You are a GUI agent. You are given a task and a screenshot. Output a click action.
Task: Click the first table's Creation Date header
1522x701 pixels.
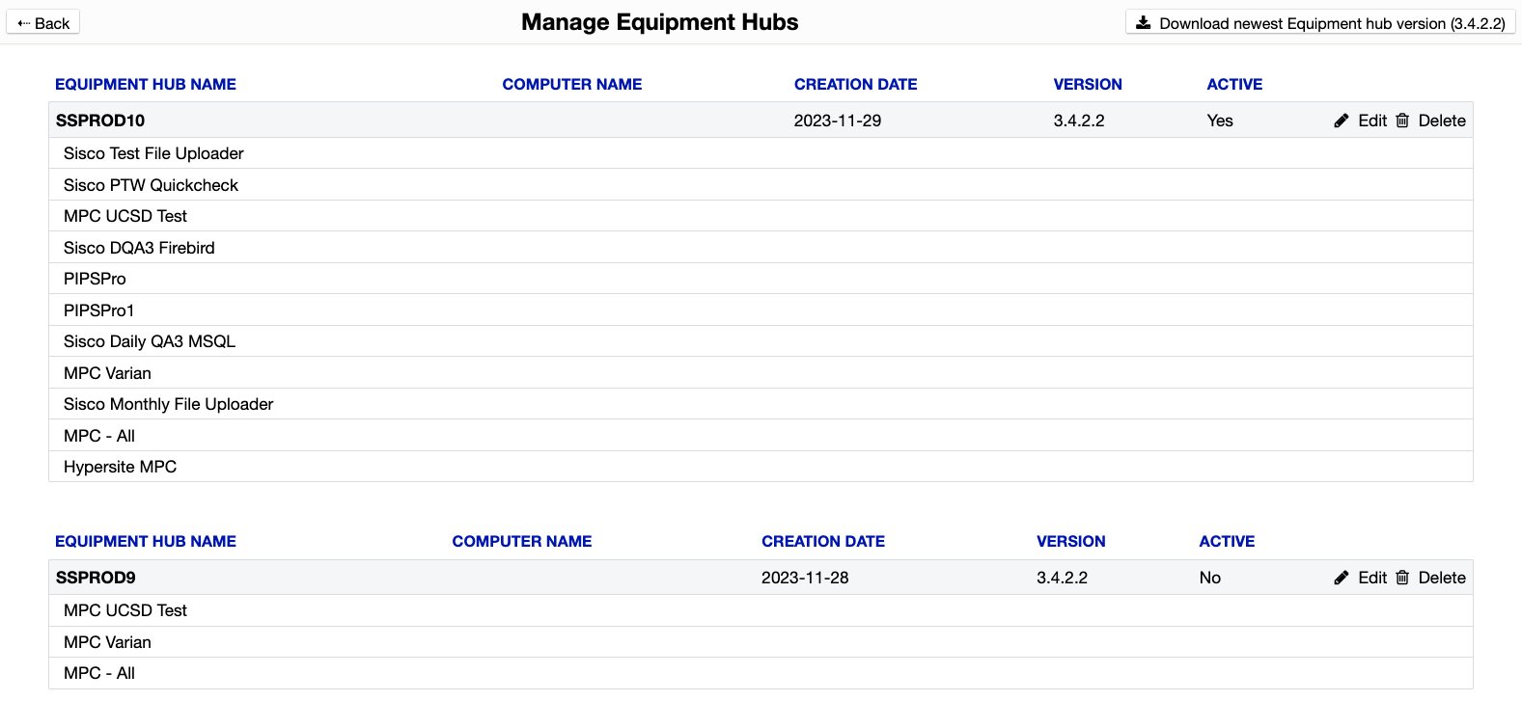(855, 85)
